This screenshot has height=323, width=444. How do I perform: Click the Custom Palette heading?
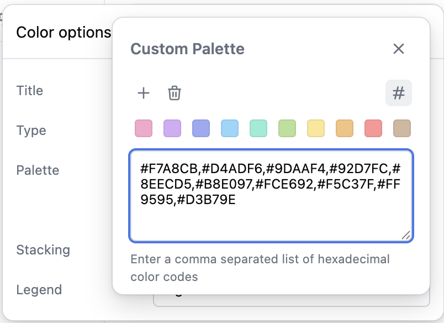187,49
